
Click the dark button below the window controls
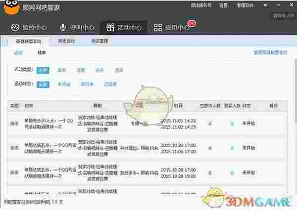283,16
